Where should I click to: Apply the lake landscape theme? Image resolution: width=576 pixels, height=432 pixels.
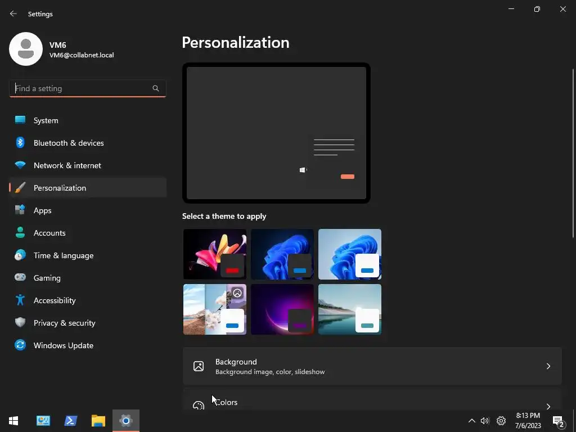350,309
